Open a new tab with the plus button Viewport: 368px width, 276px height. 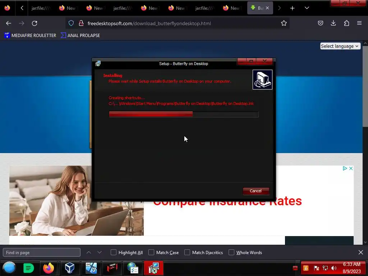point(292,8)
